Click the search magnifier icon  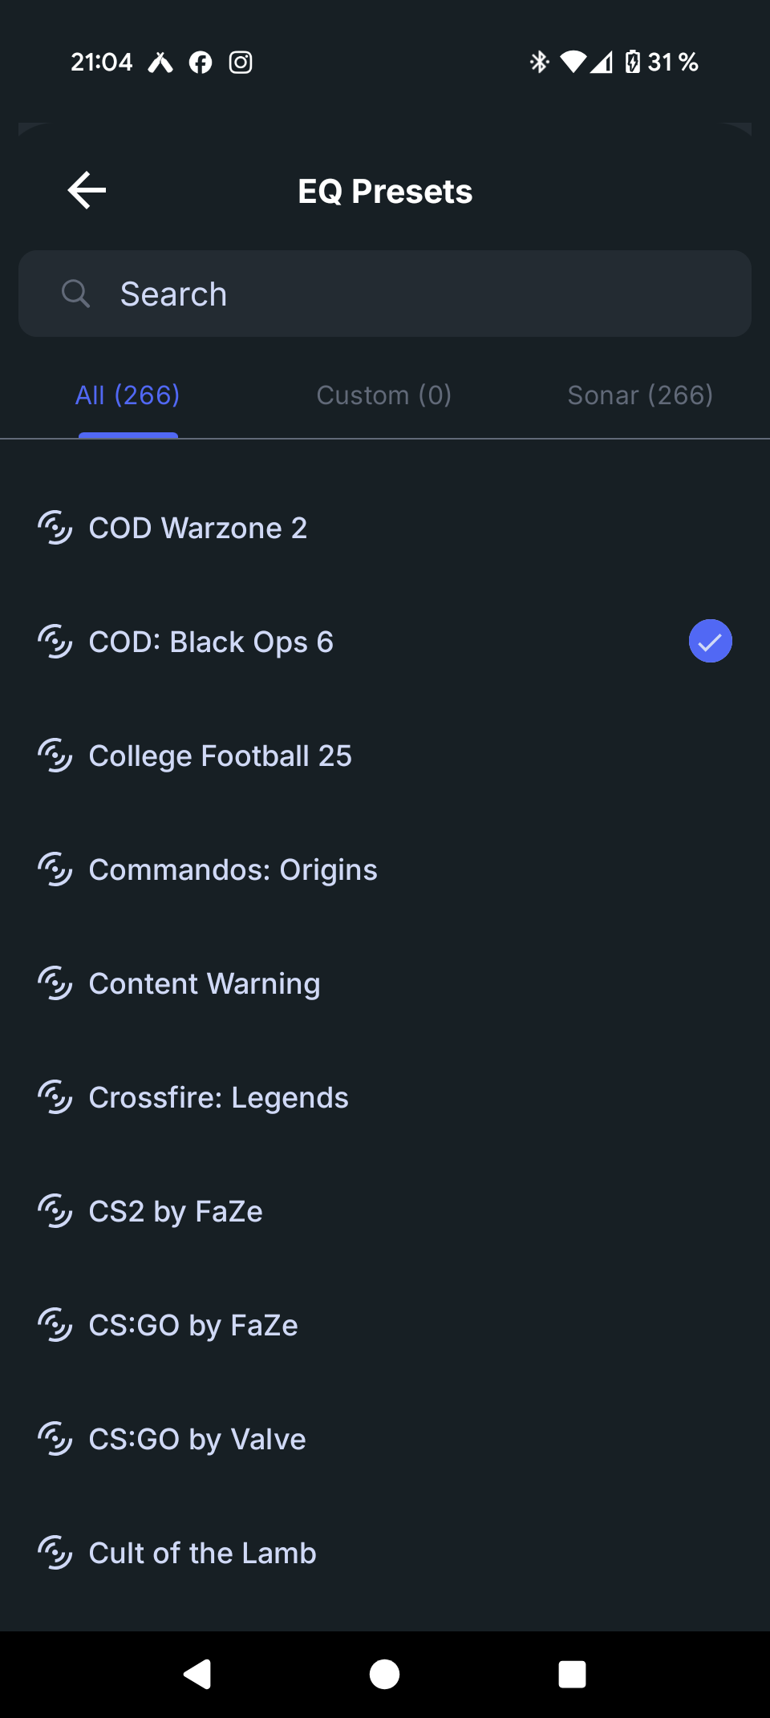(x=75, y=294)
